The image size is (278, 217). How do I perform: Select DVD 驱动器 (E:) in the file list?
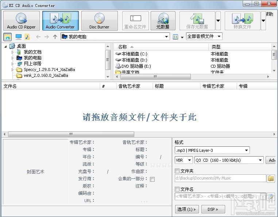136,66
